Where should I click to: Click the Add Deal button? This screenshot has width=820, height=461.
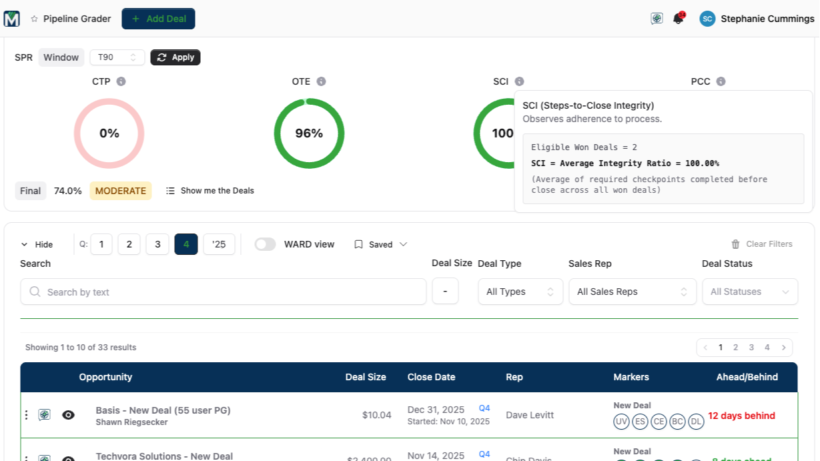158,19
